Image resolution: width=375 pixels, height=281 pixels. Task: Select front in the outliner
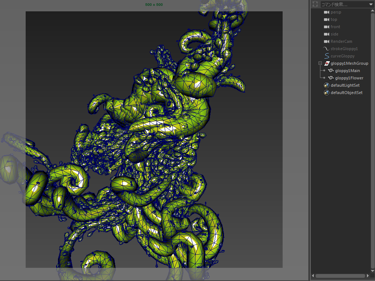click(x=335, y=27)
